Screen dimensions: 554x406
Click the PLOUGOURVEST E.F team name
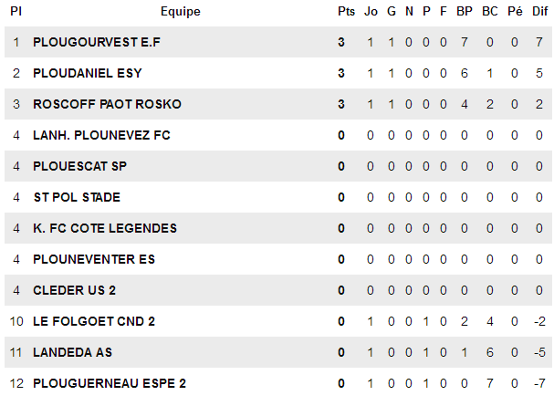97,42
